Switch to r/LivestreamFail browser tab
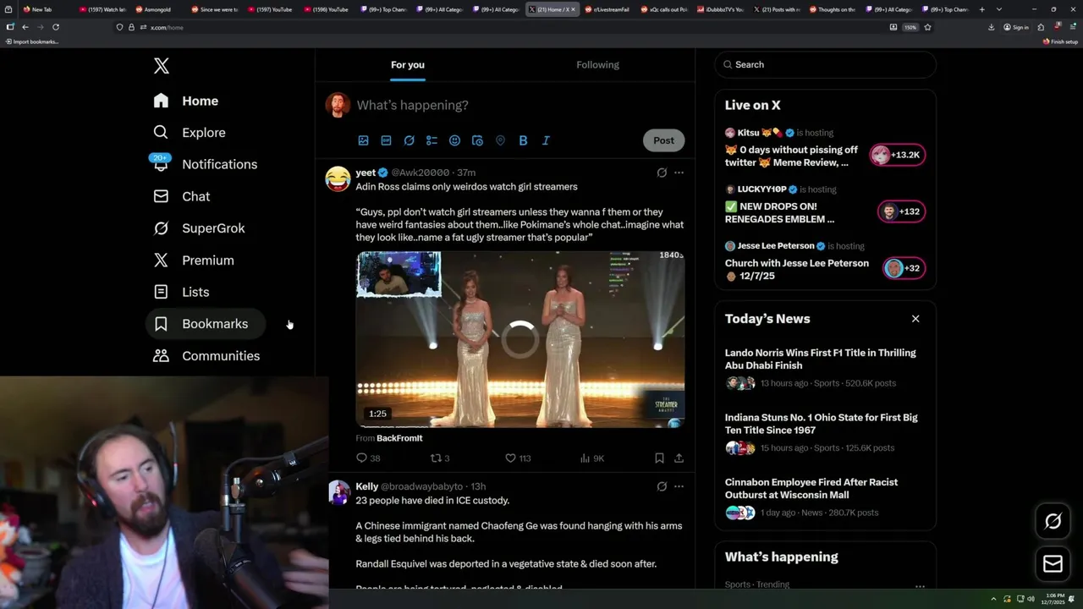 [x=608, y=9]
